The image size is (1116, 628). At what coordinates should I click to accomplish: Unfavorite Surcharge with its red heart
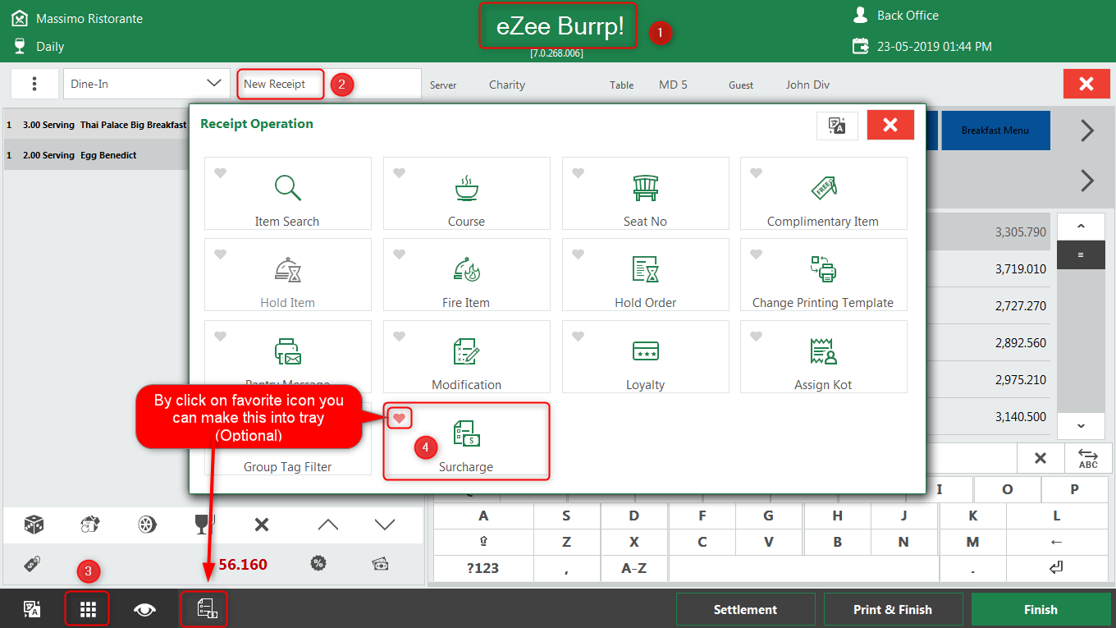click(399, 418)
